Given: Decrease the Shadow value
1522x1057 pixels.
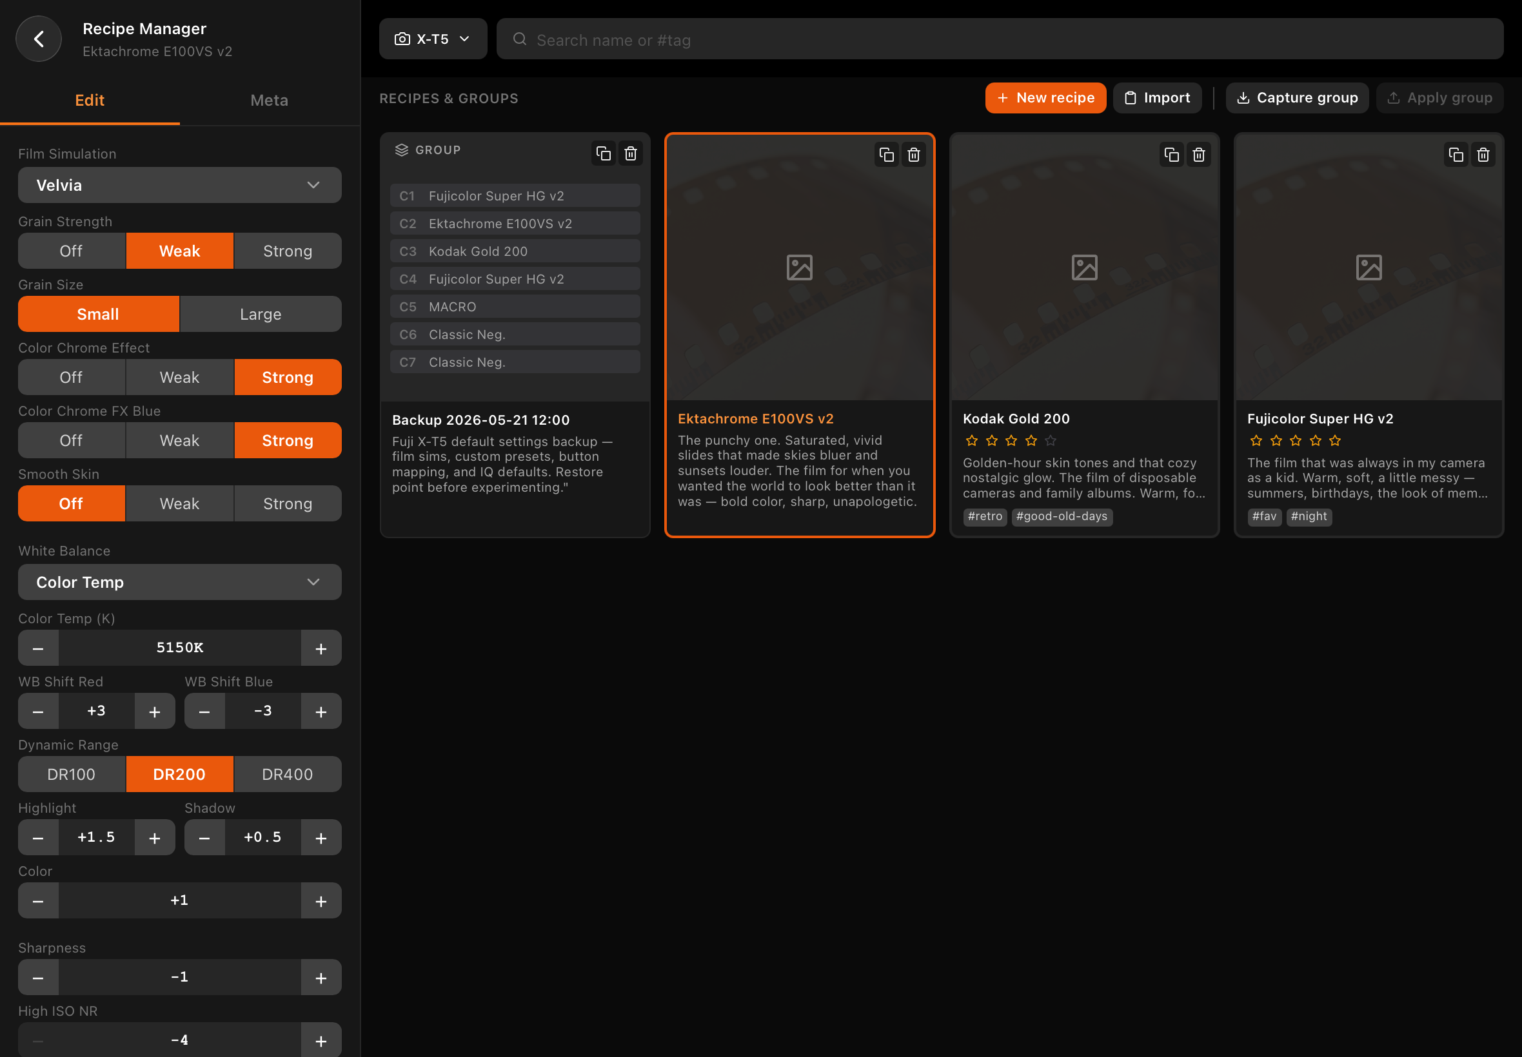Looking at the screenshot, I should tap(204, 838).
